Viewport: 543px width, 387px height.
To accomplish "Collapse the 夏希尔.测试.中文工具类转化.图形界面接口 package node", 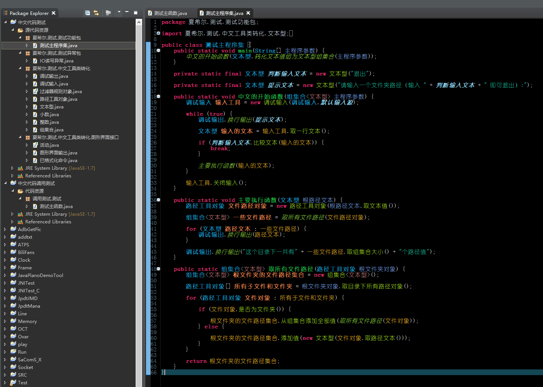I will [x=20, y=137].
